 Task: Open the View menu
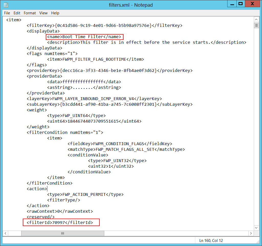click(x=43, y=13)
